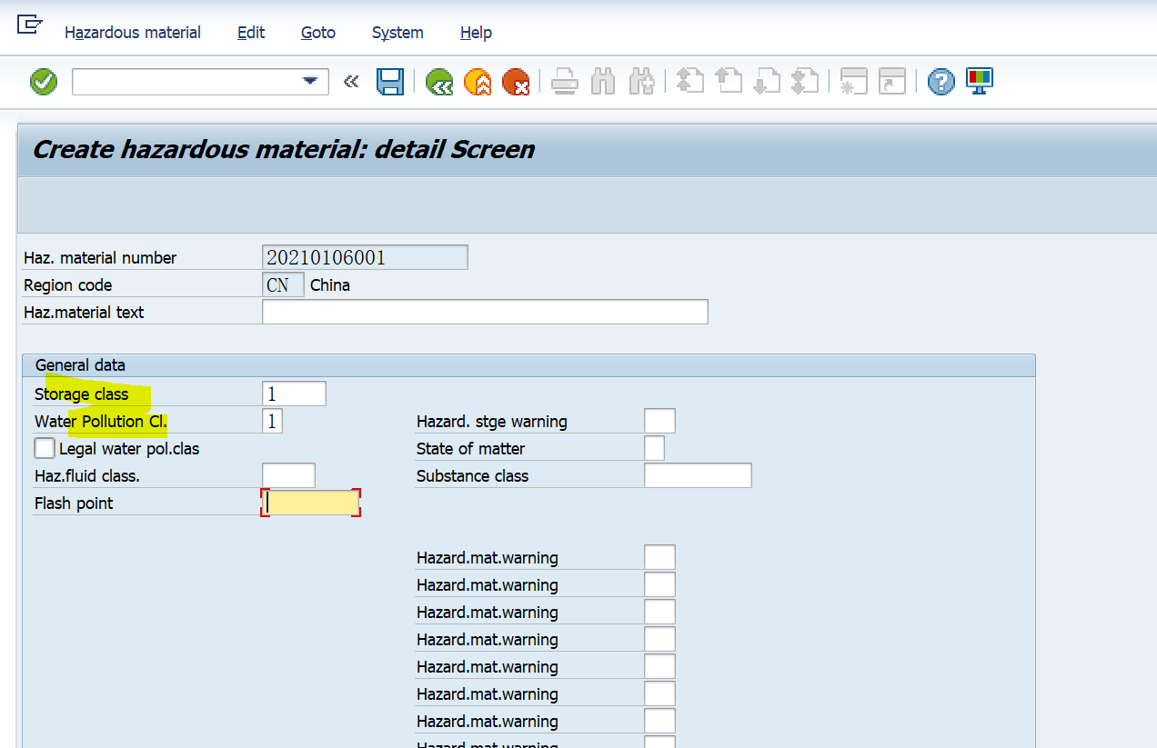The image size is (1157, 748).
Task: Open the Edit menu
Action: [251, 32]
